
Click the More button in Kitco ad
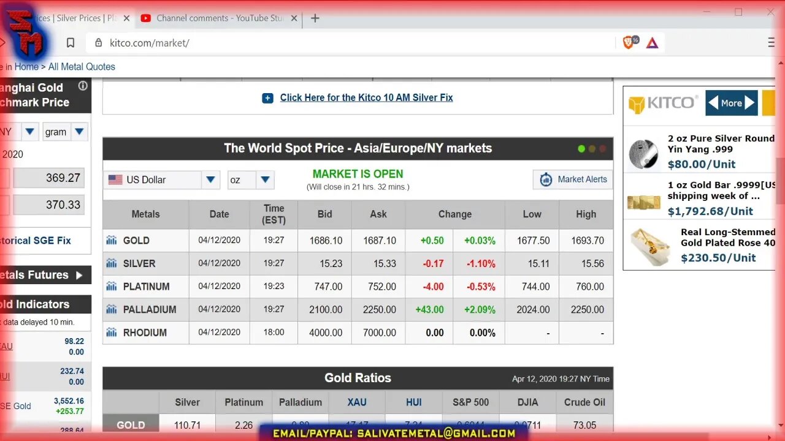(x=732, y=103)
